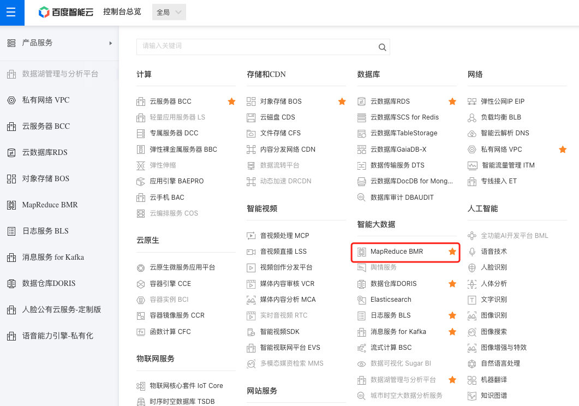Open 自然语言处理 link
Viewport: 579px width, 406px height.
point(500,363)
